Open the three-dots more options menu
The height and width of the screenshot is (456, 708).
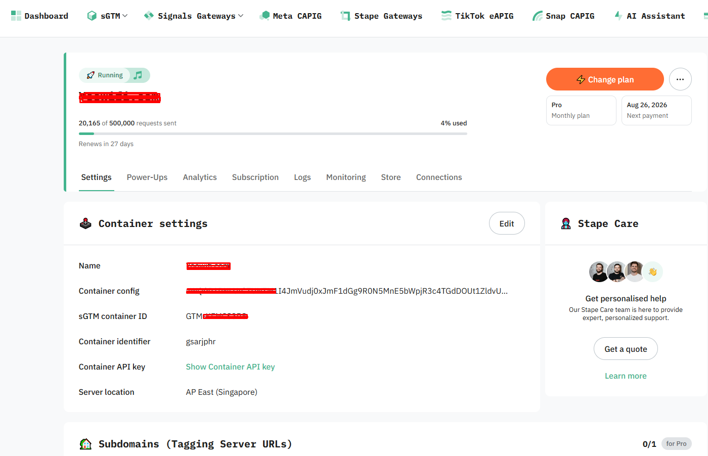680,79
